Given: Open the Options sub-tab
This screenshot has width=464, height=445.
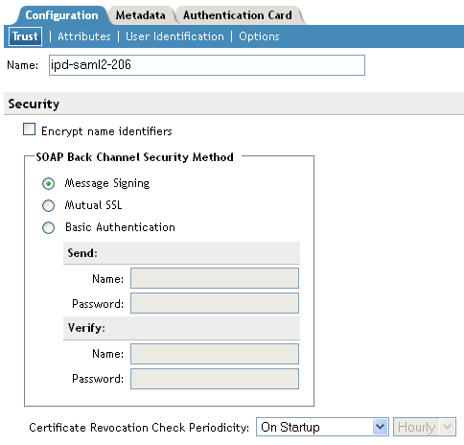Looking at the screenshot, I should [259, 36].
